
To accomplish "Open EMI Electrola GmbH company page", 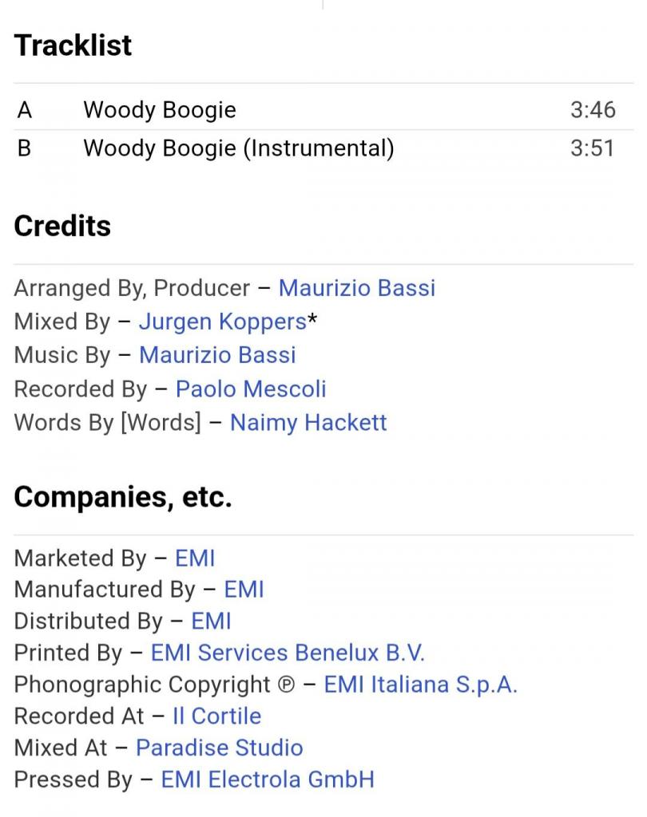I will coord(268,780).
